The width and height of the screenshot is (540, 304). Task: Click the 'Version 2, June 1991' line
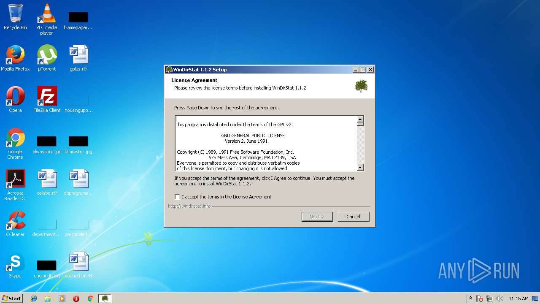246,141
